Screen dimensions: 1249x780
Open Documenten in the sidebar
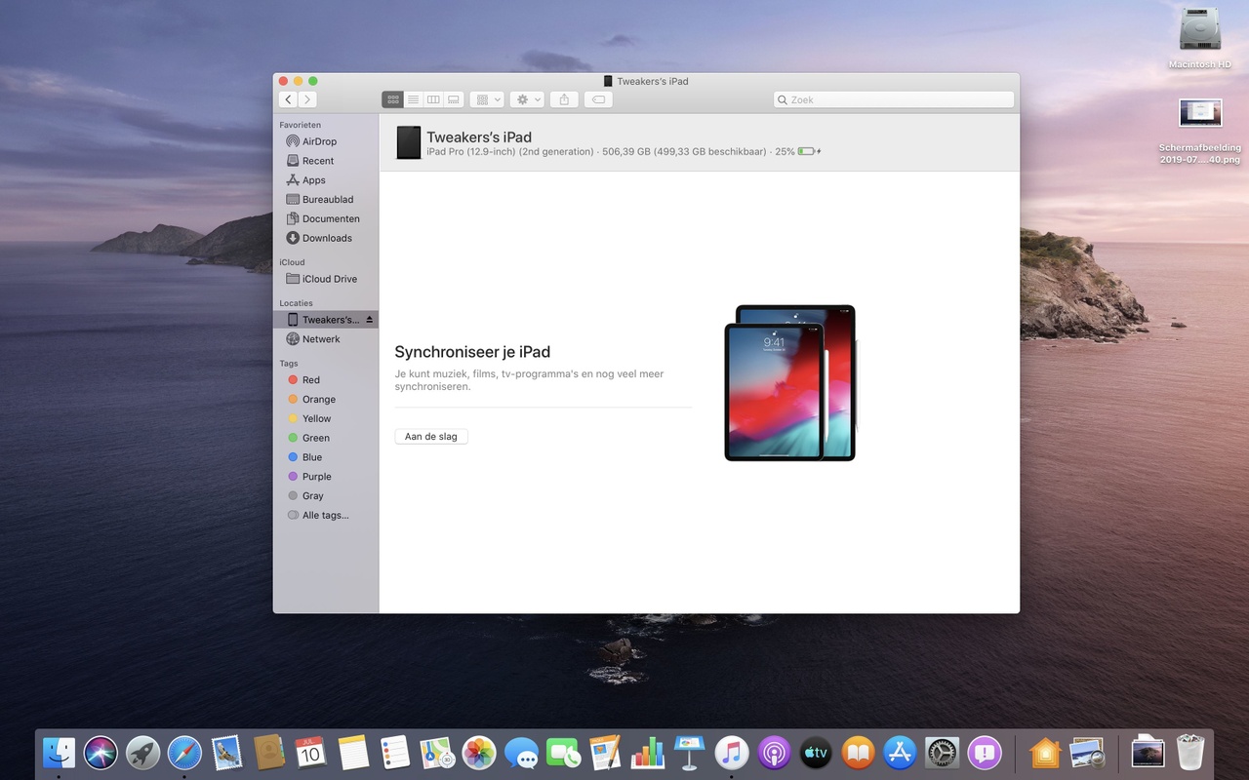coord(326,219)
